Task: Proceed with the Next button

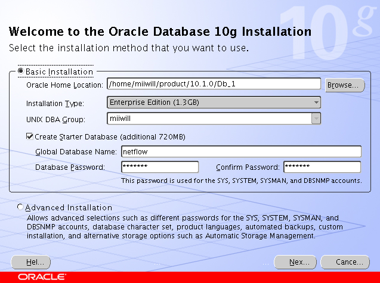Action: (295, 262)
